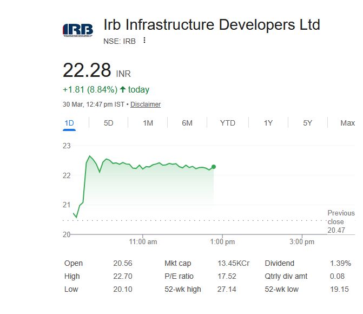Switch to the 5Y chart tab

(307, 123)
